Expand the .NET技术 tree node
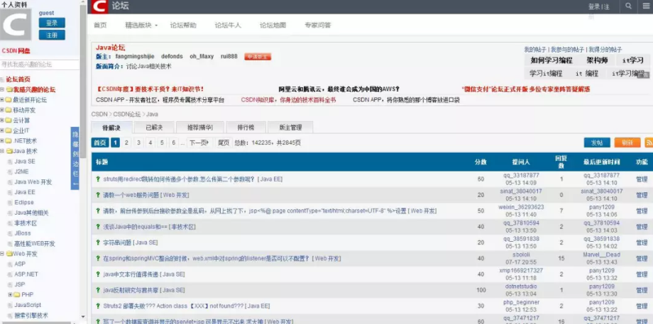The width and height of the screenshot is (653, 324). (2, 141)
